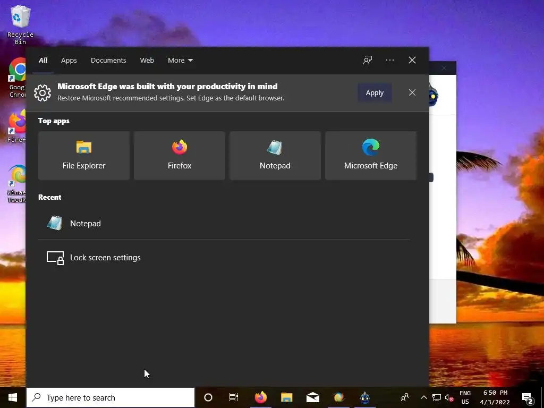Click the muted volume tray icon
This screenshot has width=544, height=408.
[x=449, y=397]
